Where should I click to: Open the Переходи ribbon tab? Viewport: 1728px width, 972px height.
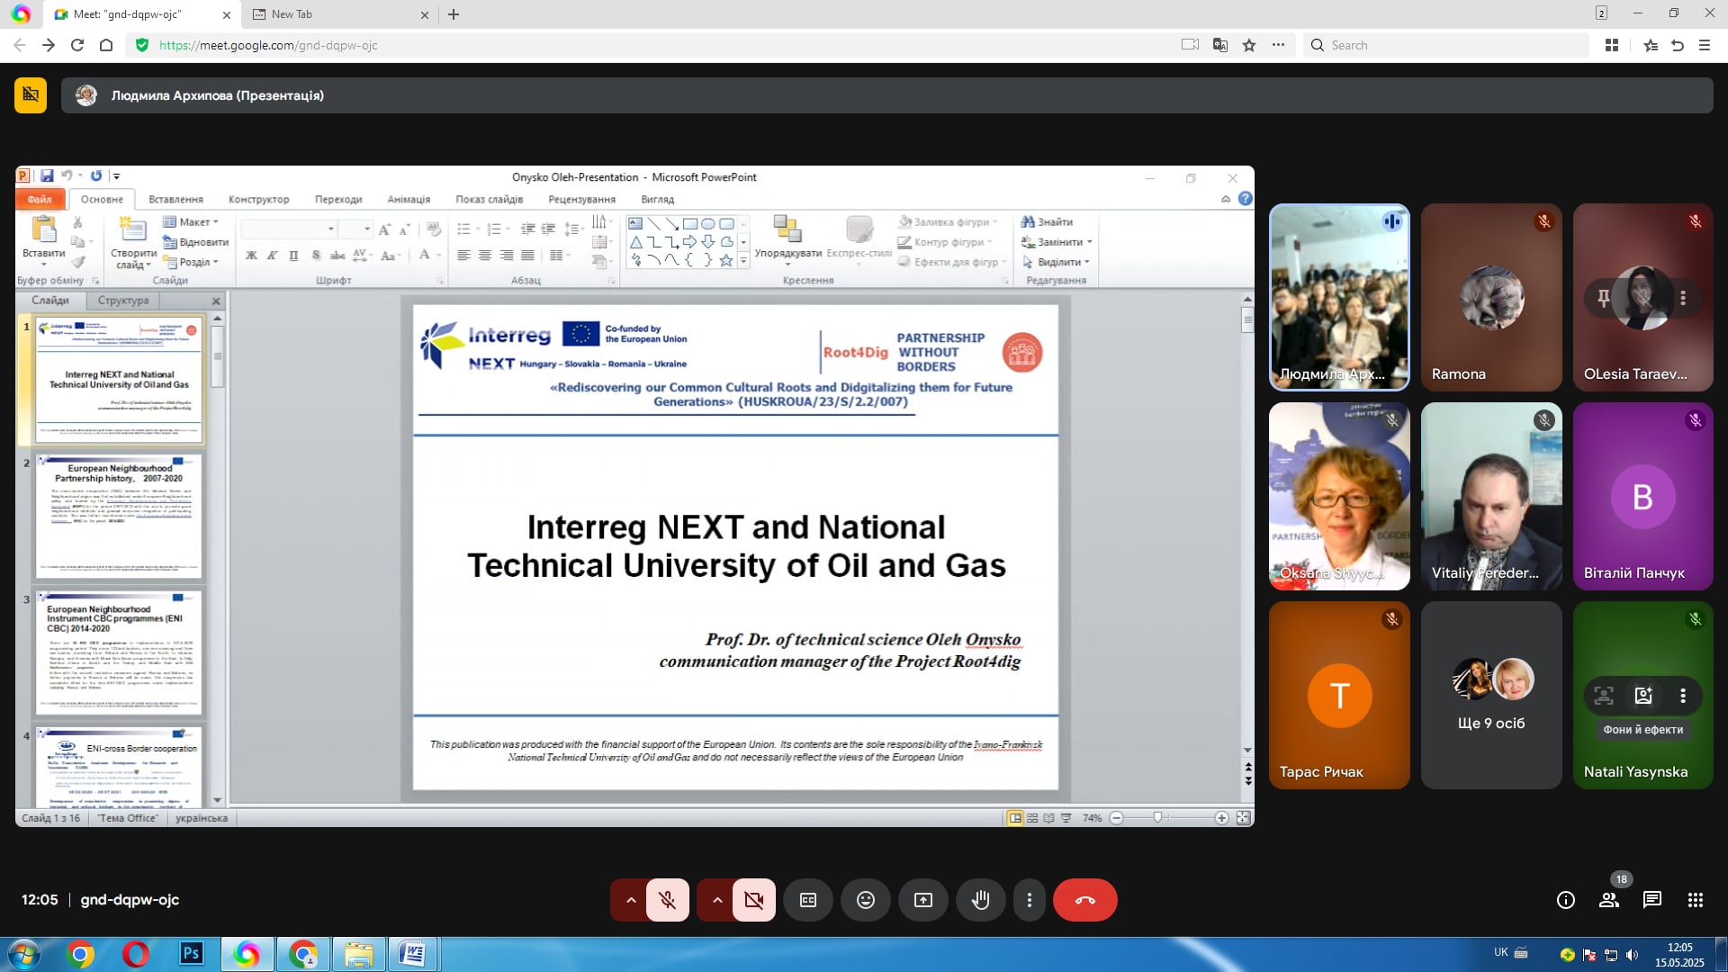(x=338, y=199)
